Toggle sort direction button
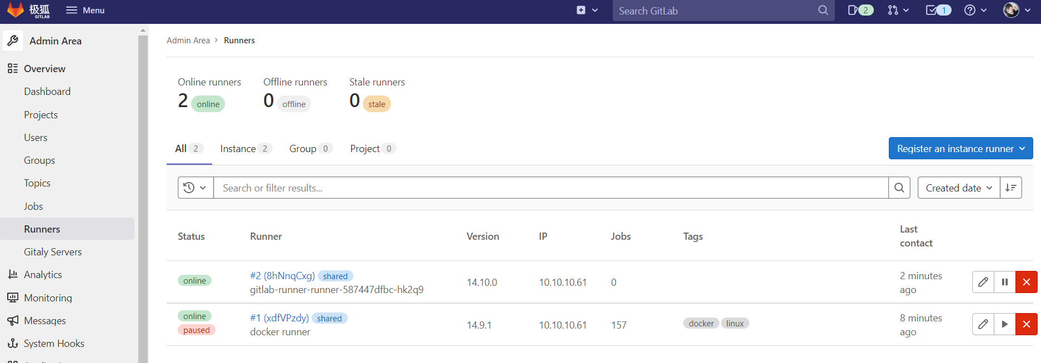Image resolution: width=1041 pixels, height=363 pixels. pyautogui.click(x=1011, y=188)
